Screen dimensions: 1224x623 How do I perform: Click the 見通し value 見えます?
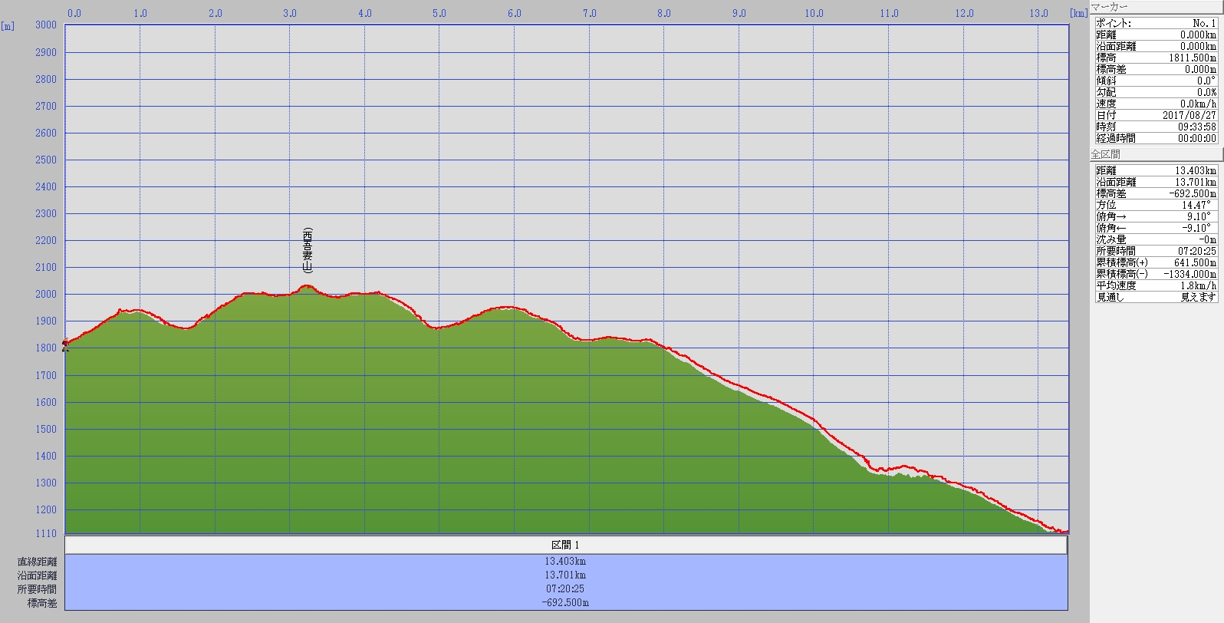(1198, 297)
